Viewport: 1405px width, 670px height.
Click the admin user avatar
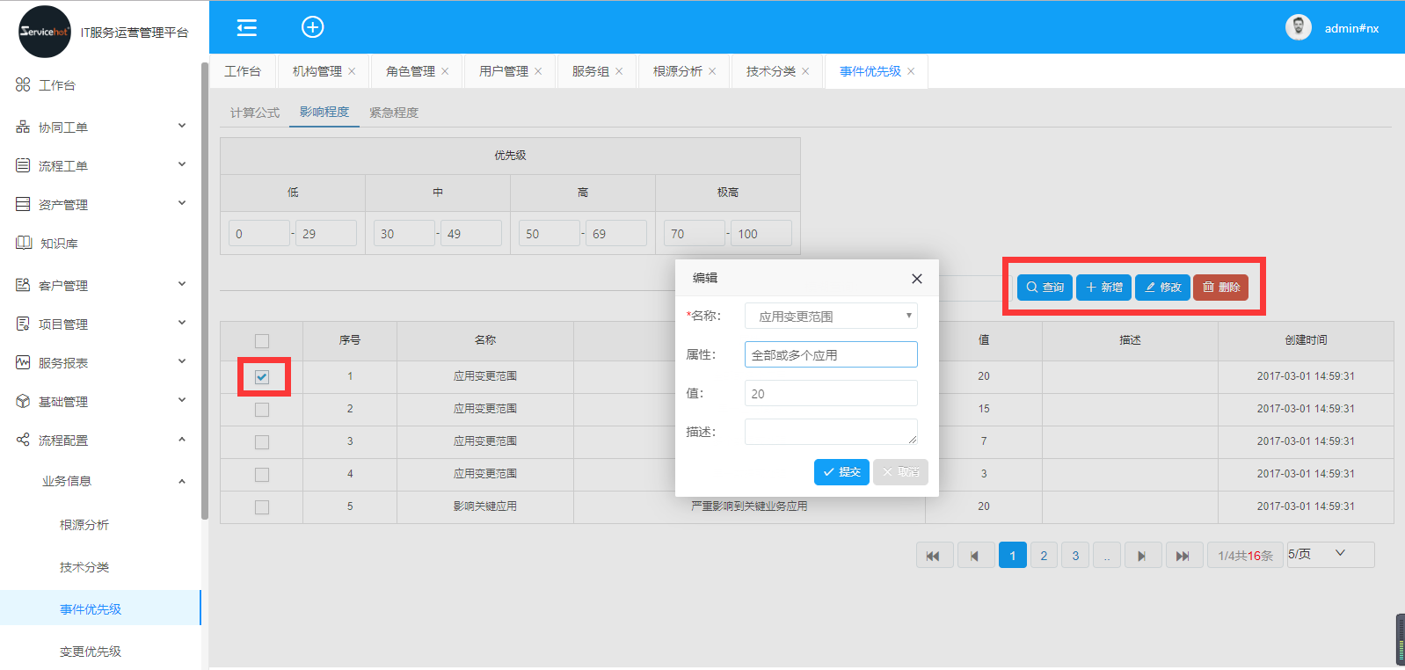click(1298, 28)
